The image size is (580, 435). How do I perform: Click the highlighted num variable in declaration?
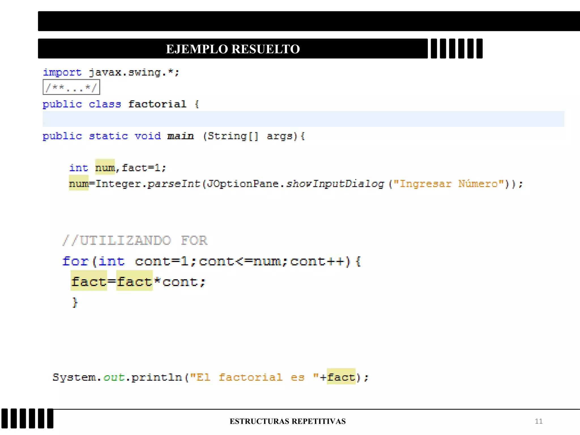[x=105, y=168]
